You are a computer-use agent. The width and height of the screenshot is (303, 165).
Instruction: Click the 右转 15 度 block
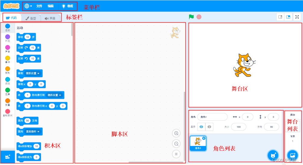[29, 48]
